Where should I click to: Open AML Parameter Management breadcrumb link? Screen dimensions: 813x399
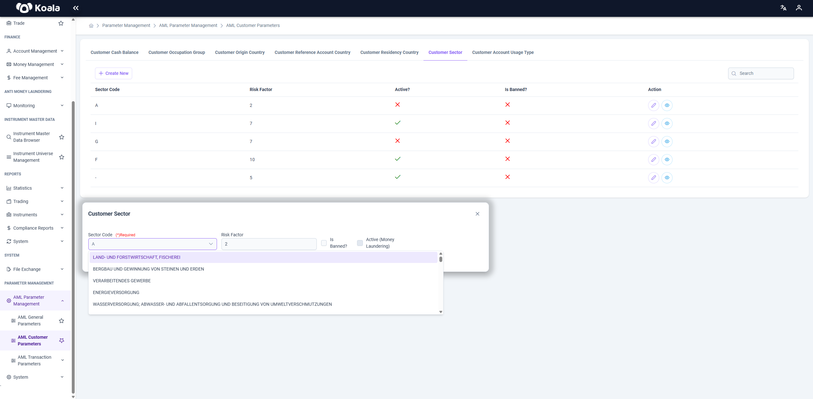pyautogui.click(x=188, y=26)
